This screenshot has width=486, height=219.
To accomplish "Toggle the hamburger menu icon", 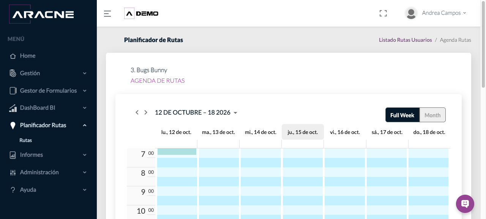I will [107, 14].
